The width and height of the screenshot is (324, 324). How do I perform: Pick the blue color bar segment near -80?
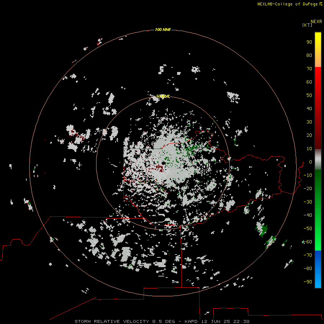tap(318, 269)
